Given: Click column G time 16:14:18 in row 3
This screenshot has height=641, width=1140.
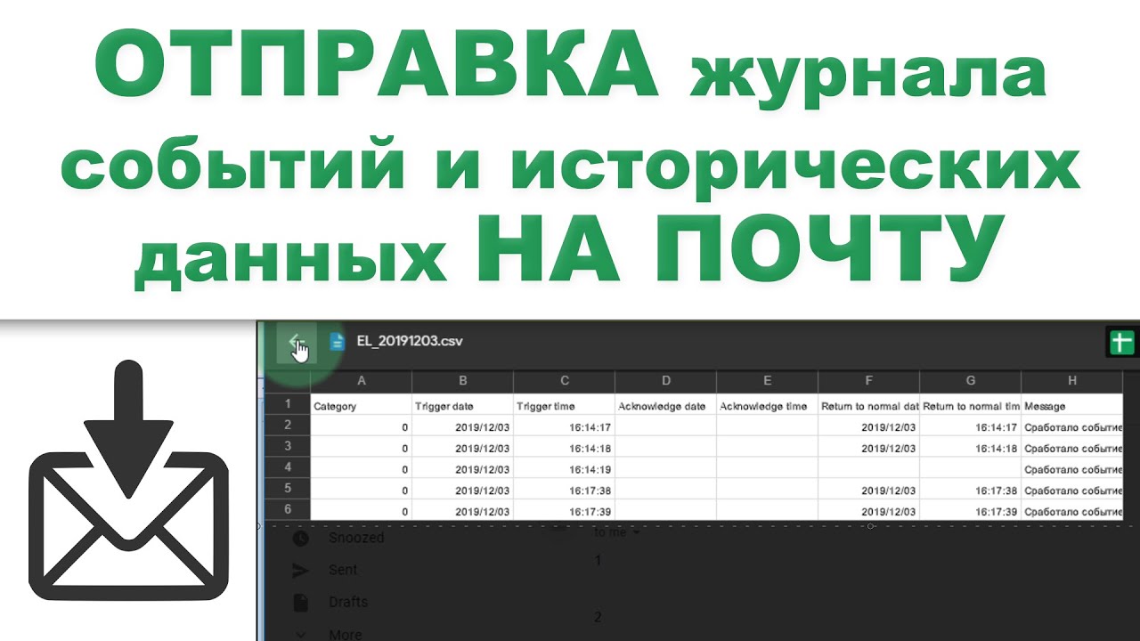Looking at the screenshot, I should click(971, 448).
